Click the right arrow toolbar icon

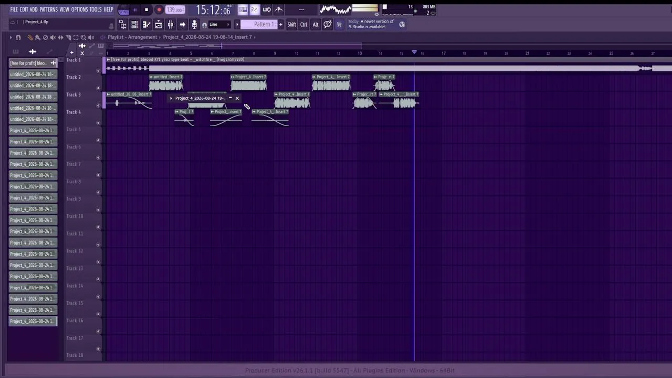[182, 25]
